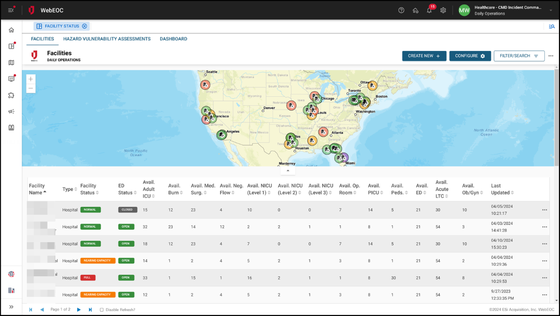Click the Home icon in sidebar

coord(11,30)
